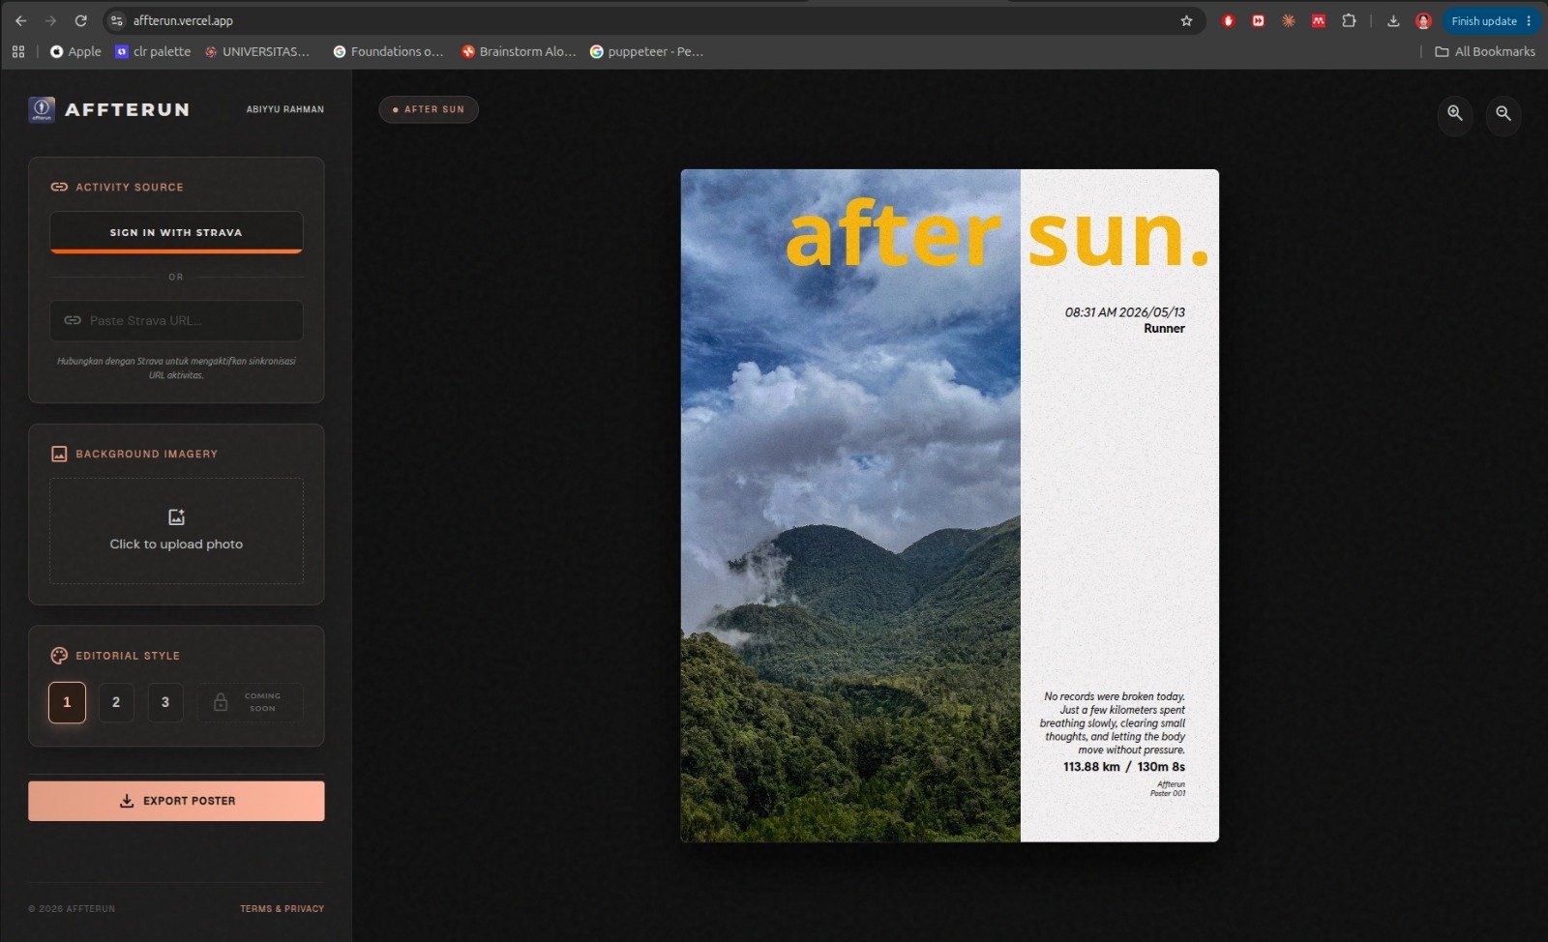
Task: Open the Brainstorm Alo bookmark
Action: [x=519, y=51]
